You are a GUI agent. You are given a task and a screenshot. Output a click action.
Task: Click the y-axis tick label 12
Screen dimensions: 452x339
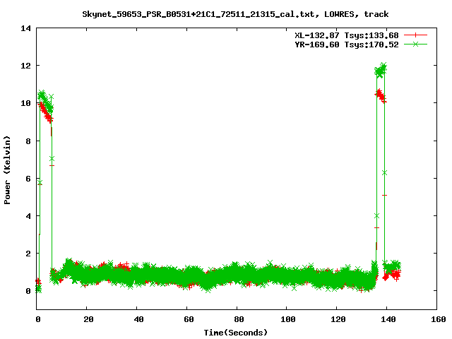[25, 66]
